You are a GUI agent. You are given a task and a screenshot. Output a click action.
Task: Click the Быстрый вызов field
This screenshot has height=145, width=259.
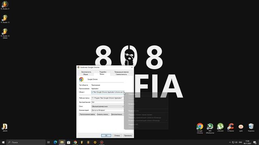coord(108,102)
